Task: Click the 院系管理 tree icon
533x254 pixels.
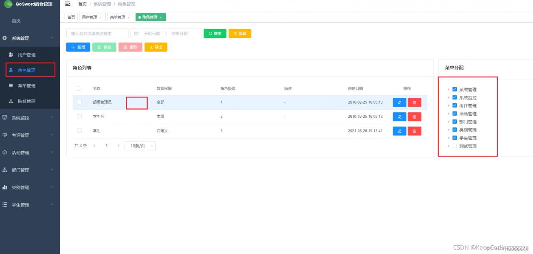Action: (11, 101)
